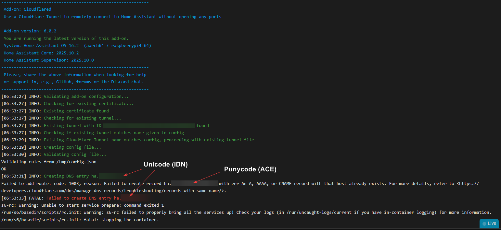Click the 'Creating DNS entry ha.' log line
The height and width of the screenshot is (230, 501).
coord(71,176)
